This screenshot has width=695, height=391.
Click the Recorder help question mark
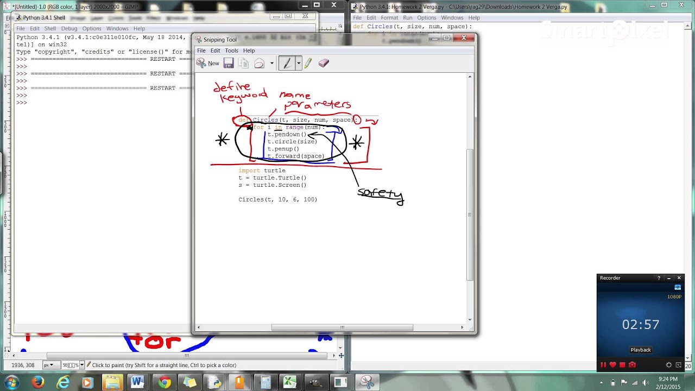pos(659,278)
